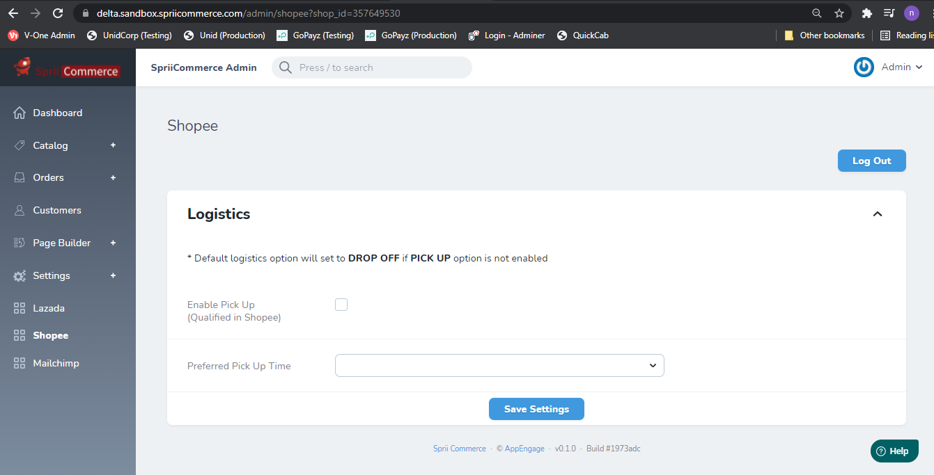Open the V-One Admin bookmark

(41, 35)
